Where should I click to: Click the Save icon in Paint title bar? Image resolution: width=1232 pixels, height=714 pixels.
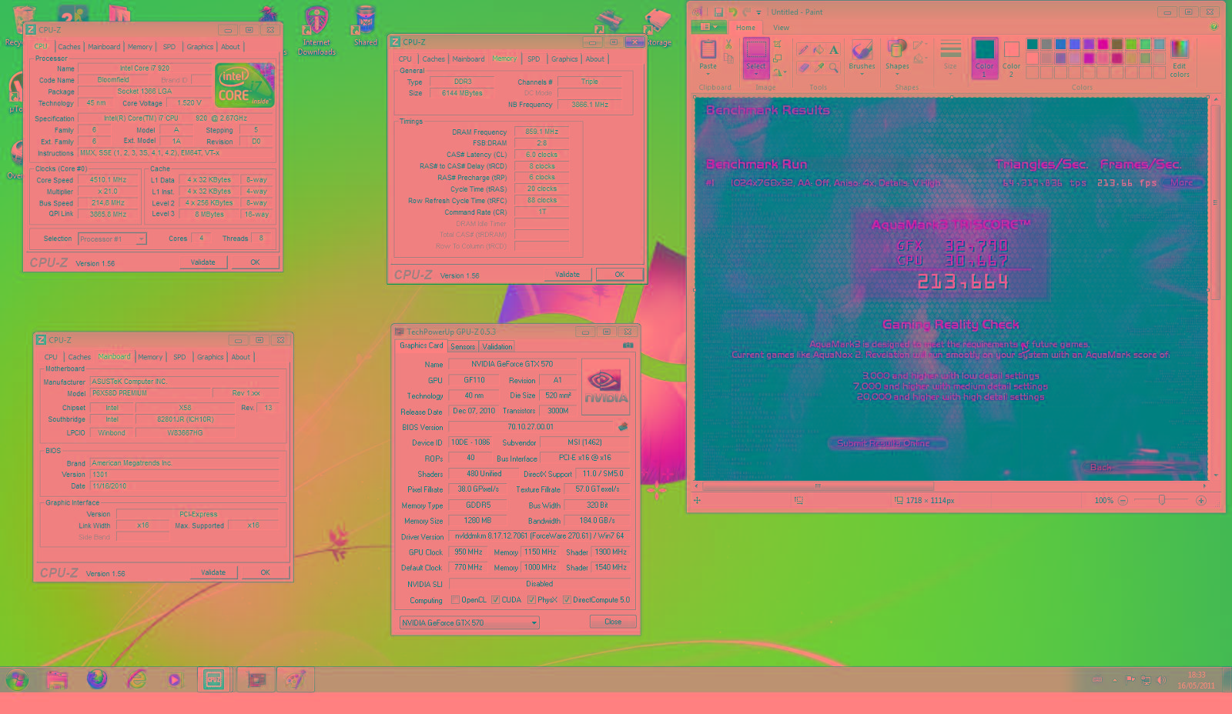click(x=718, y=12)
